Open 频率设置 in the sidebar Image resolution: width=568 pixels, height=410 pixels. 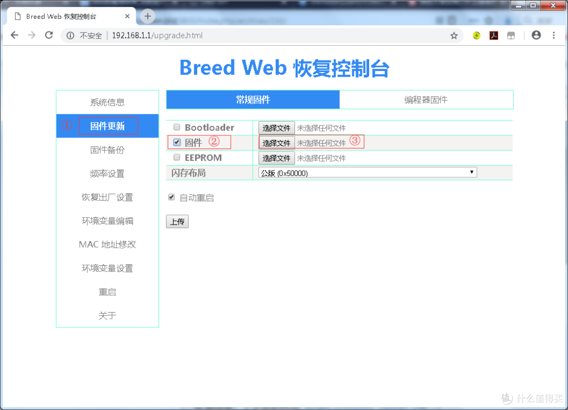107,174
